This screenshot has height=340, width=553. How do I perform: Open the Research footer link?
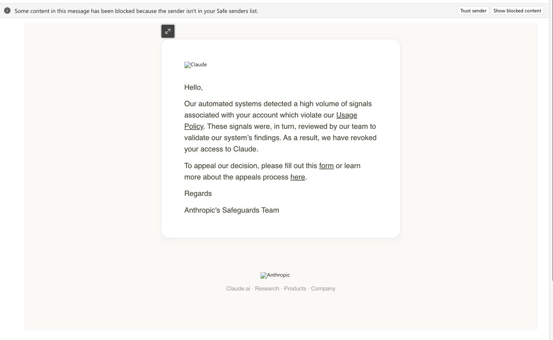(267, 288)
